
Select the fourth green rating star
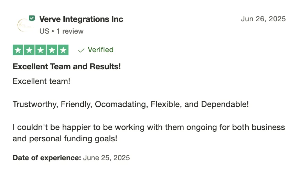click(x=52, y=50)
